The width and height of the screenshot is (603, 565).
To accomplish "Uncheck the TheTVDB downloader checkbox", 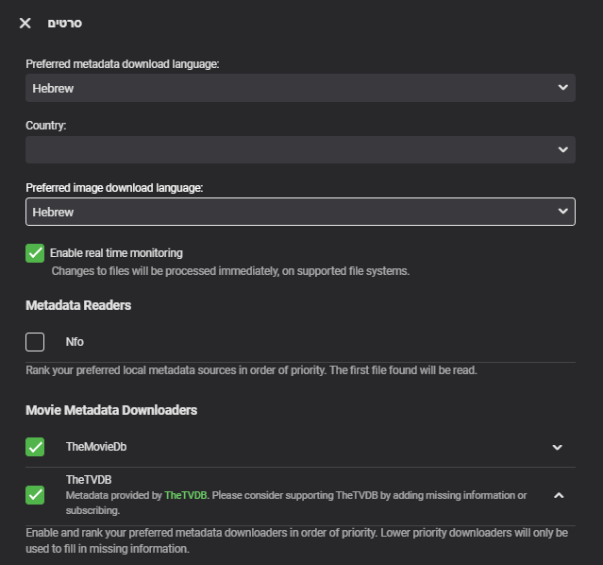I will click(35, 495).
